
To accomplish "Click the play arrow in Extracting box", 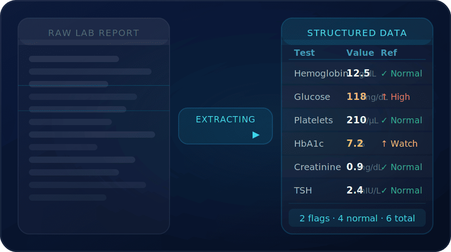I will pos(256,135).
